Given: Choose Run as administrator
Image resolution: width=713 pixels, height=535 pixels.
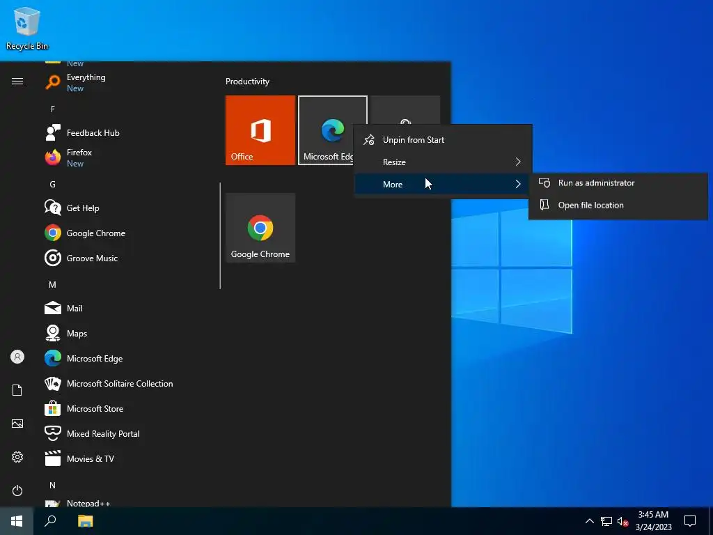Looking at the screenshot, I should pos(618,183).
